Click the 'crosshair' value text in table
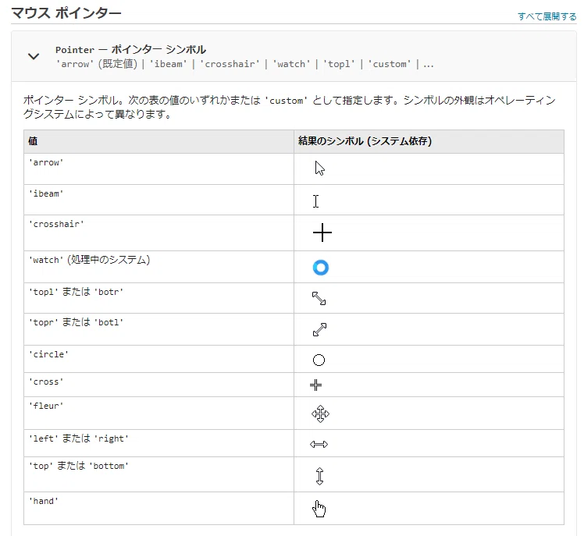The image size is (584, 536). [57, 224]
